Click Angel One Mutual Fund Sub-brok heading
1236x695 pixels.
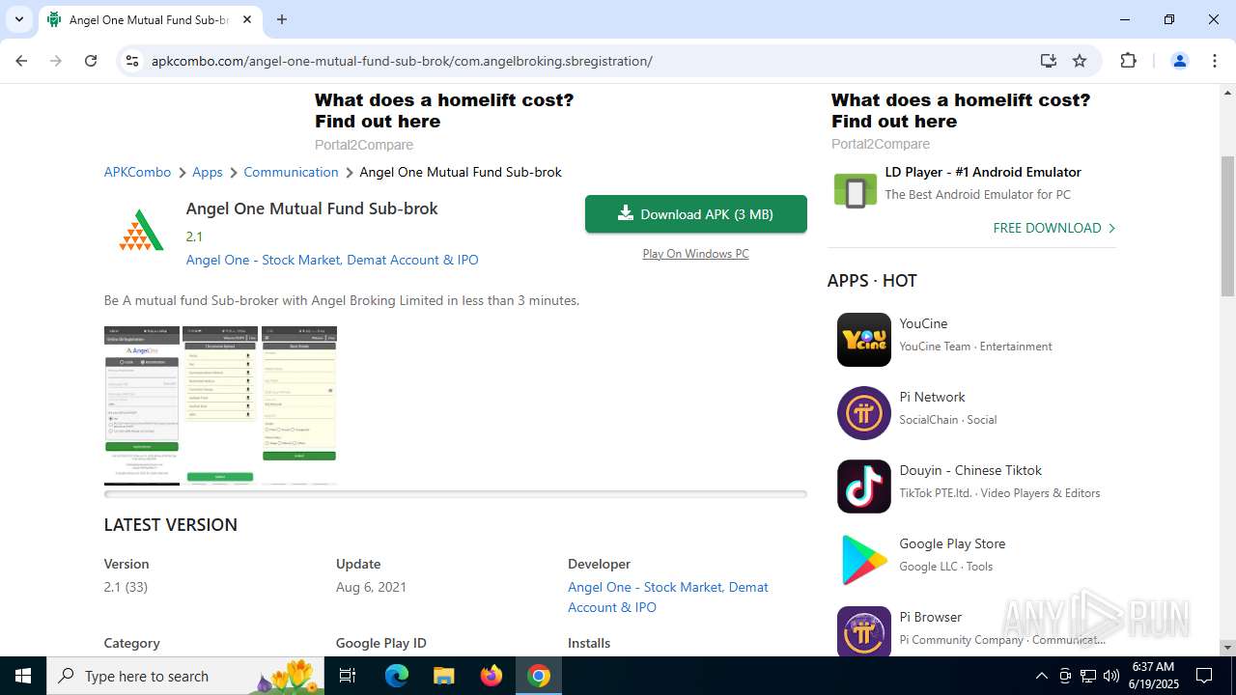click(x=312, y=208)
